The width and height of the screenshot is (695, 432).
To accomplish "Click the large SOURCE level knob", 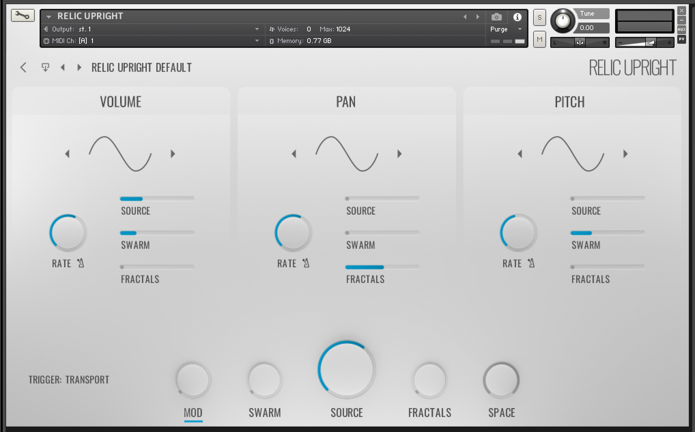I will (x=346, y=369).
